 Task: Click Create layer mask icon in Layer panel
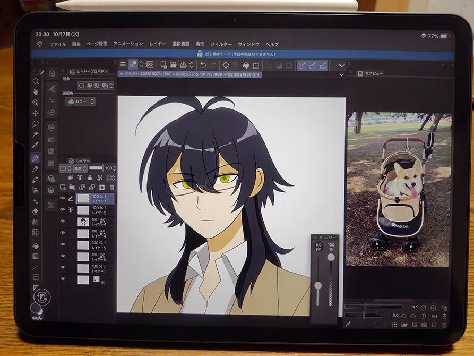coord(102,188)
